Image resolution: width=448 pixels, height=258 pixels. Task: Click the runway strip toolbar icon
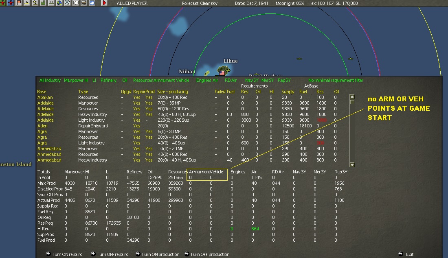(x=84, y=3)
